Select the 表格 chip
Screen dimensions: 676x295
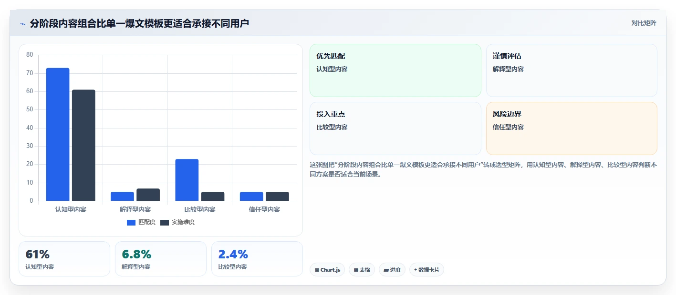(x=362, y=270)
